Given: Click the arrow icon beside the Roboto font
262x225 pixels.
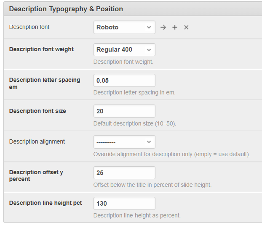Looking at the screenshot, I should (163, 27).
